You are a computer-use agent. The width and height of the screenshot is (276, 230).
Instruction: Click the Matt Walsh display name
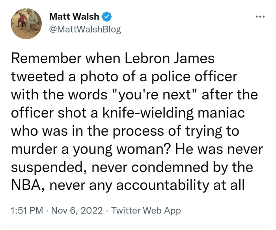(x=74, y=17)
